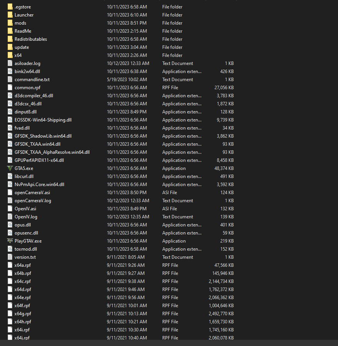
Task: Click the toxmod.dll file icon
Action: tap(10, 249)
